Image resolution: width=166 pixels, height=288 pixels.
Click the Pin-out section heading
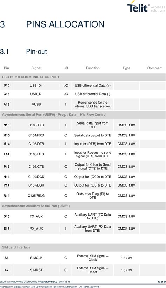36,51
